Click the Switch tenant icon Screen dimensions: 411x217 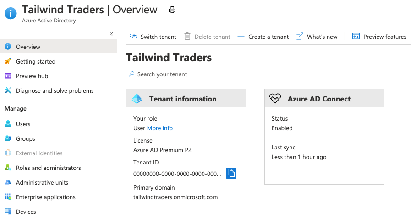pos(133,37)
